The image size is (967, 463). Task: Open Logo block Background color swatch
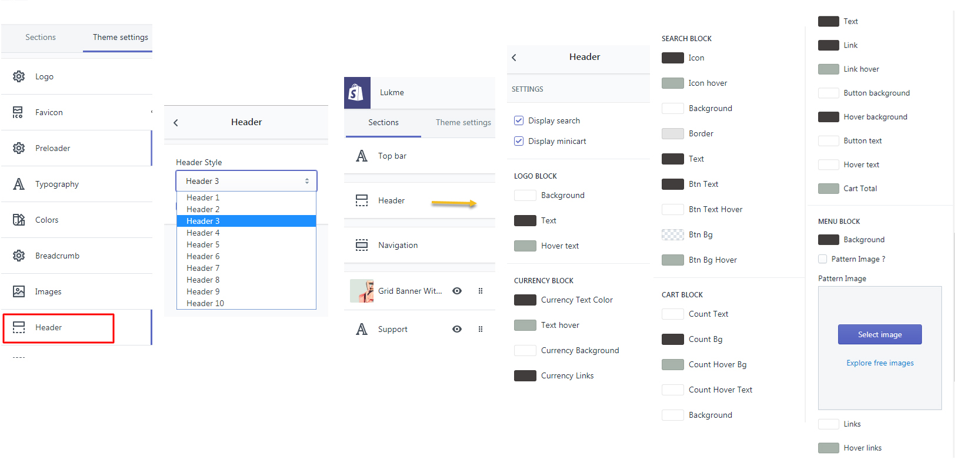pyautogui.click(x=525, y=195)
